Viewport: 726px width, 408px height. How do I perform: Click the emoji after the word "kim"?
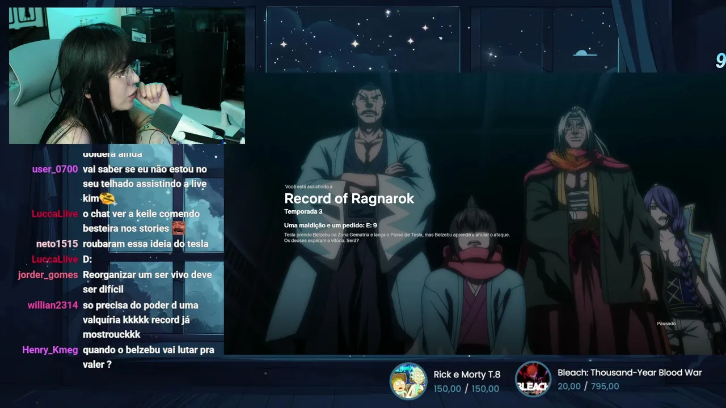[108, 198]
